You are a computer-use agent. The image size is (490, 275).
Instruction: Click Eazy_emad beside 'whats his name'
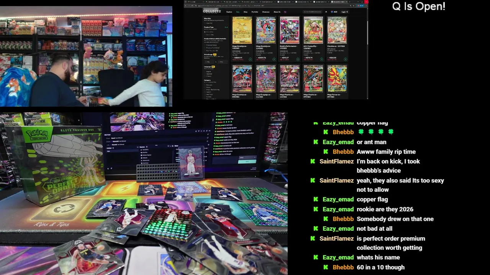(338, 257)
